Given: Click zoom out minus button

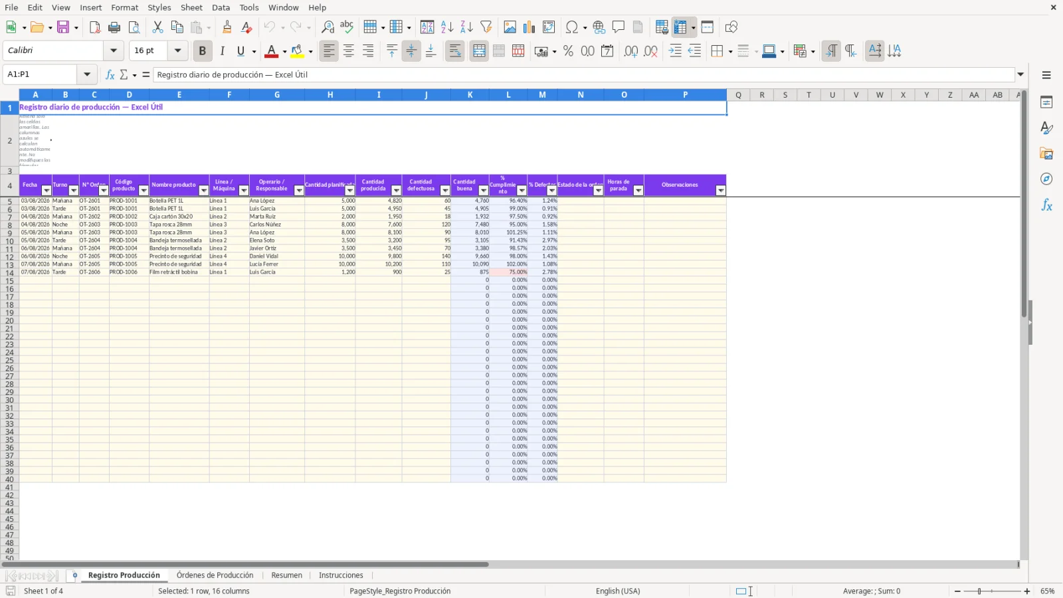Looking at the screenshot, I should click(957, 591).
